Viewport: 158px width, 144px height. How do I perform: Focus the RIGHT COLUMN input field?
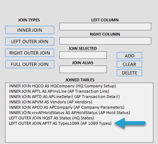point(105,41)
